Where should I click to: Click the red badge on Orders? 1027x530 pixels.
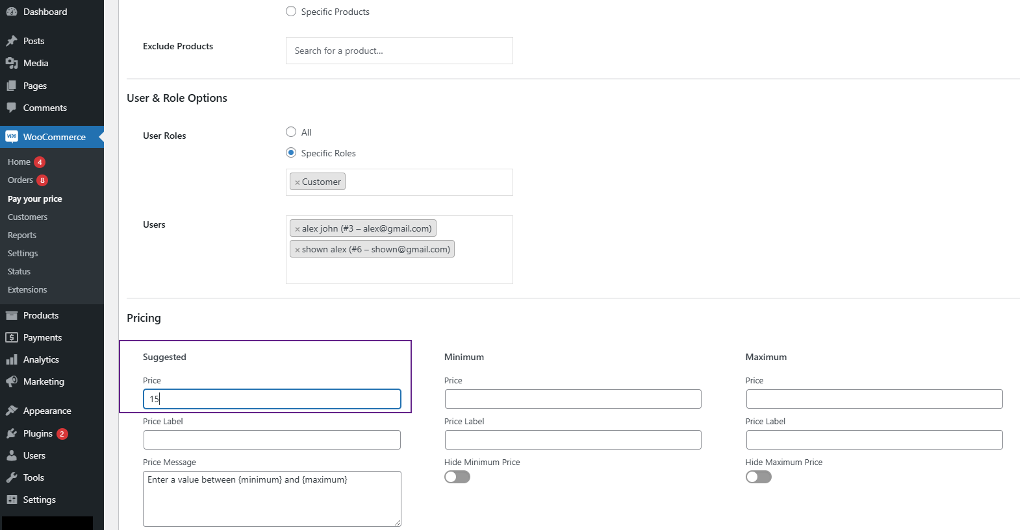pyautogui.click(x=42, y=180)
